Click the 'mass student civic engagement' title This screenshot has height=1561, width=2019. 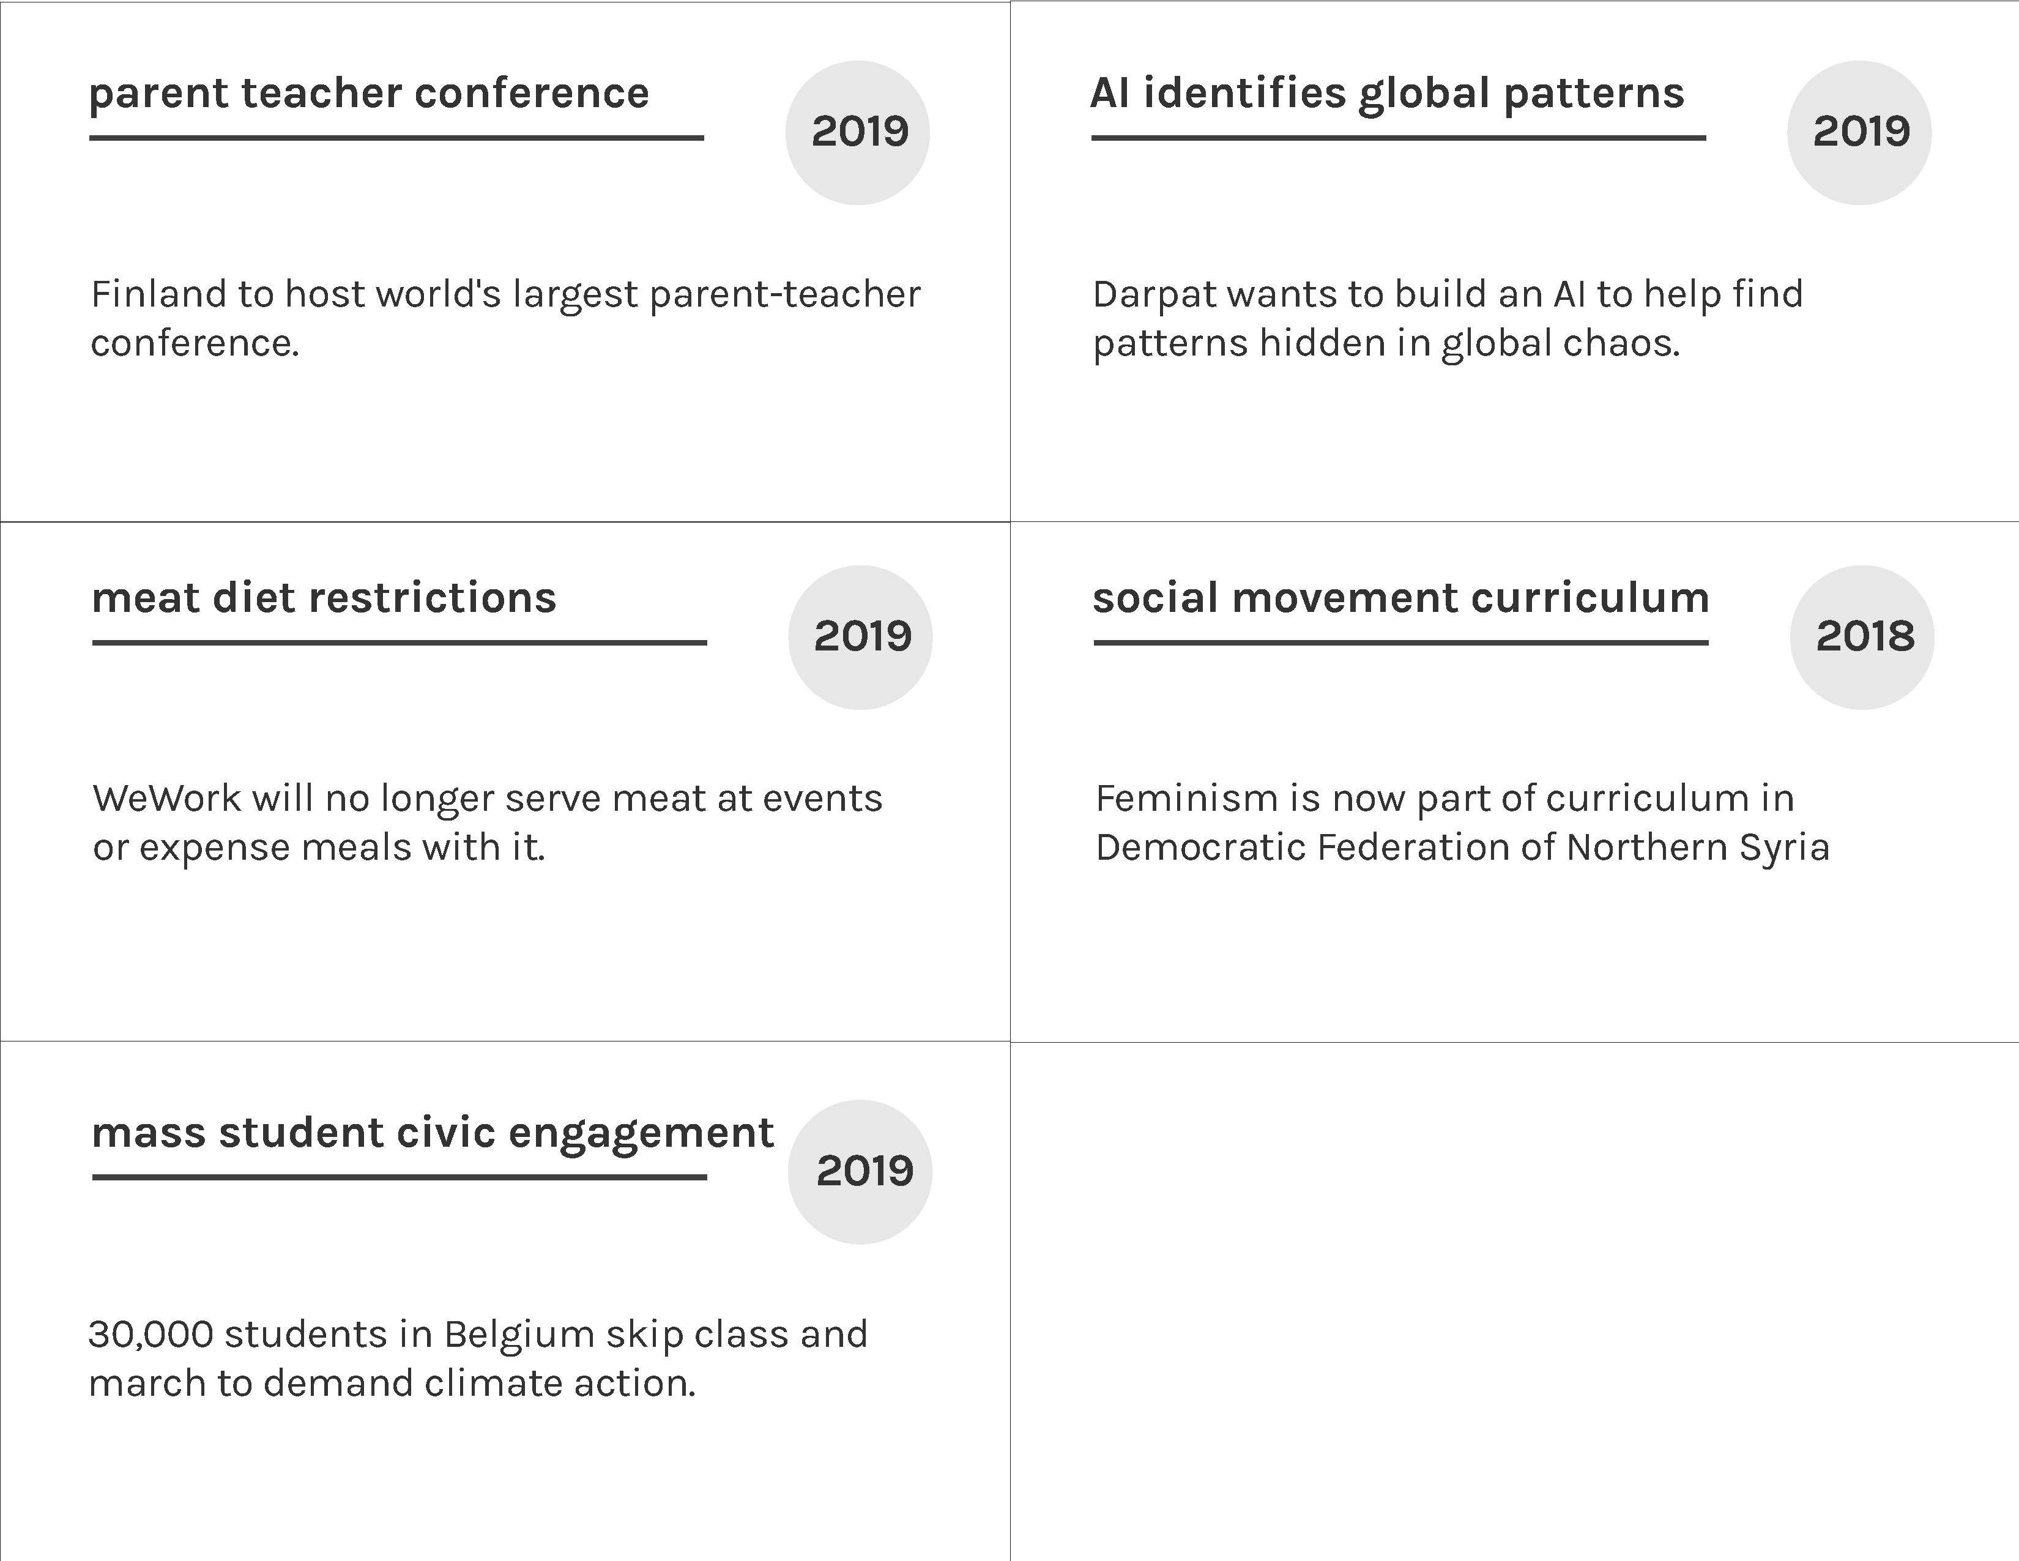point(433,1133)
